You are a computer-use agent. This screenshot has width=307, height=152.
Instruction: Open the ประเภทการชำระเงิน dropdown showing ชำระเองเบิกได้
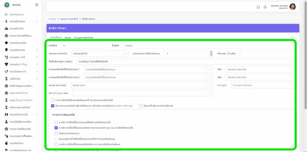click(100, 54)
